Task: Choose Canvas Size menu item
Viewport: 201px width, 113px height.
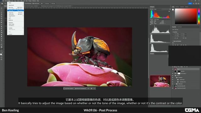Action: point(15,14)
